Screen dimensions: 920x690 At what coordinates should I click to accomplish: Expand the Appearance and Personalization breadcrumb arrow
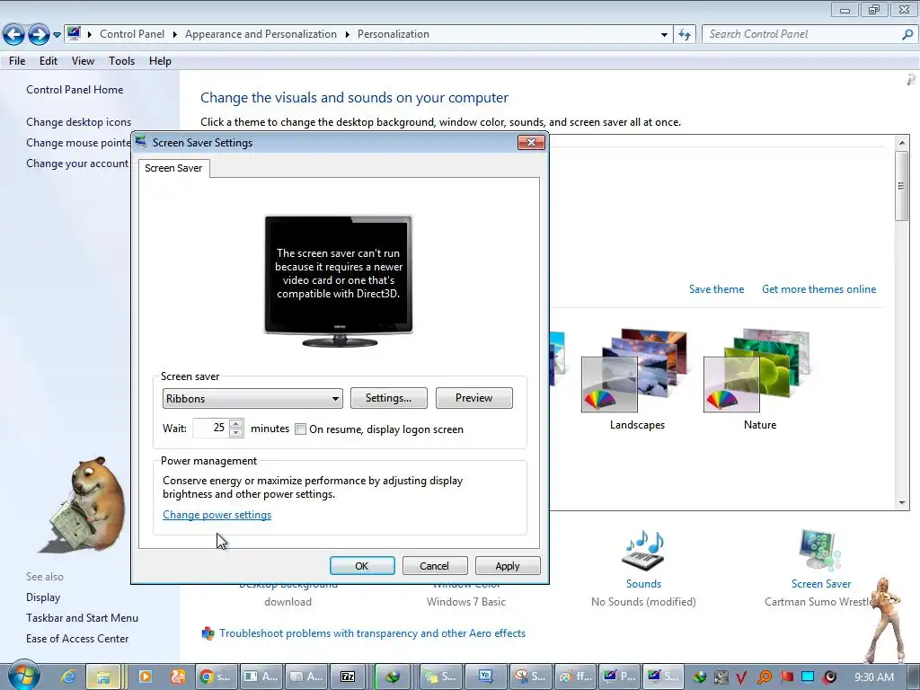(348, 35)
